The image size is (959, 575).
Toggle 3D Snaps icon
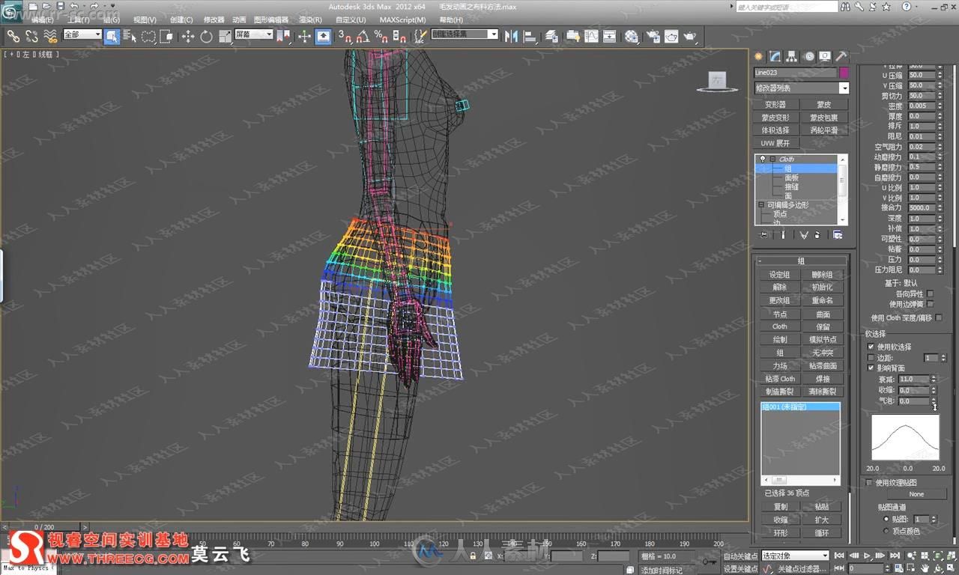click(x=344, y=36)
